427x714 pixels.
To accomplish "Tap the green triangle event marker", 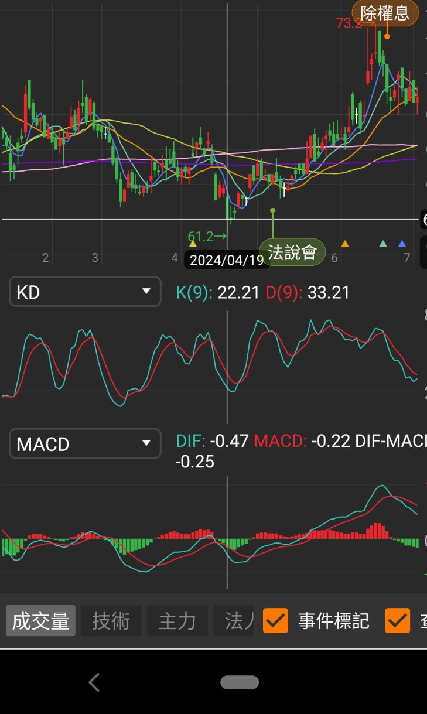I will [x=383, y=244].
